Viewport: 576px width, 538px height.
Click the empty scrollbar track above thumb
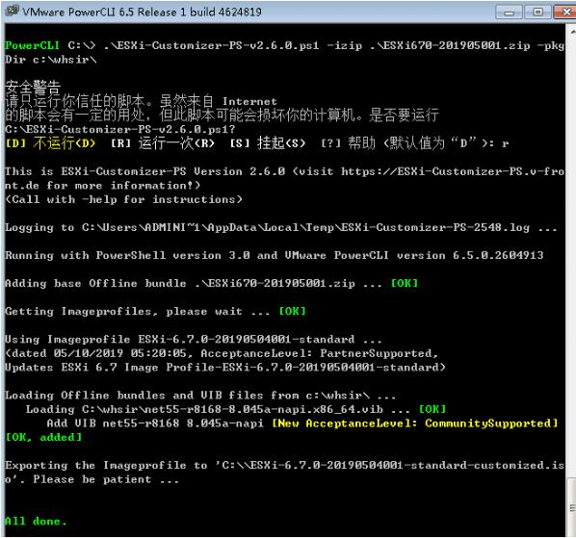tap(572, 257)
